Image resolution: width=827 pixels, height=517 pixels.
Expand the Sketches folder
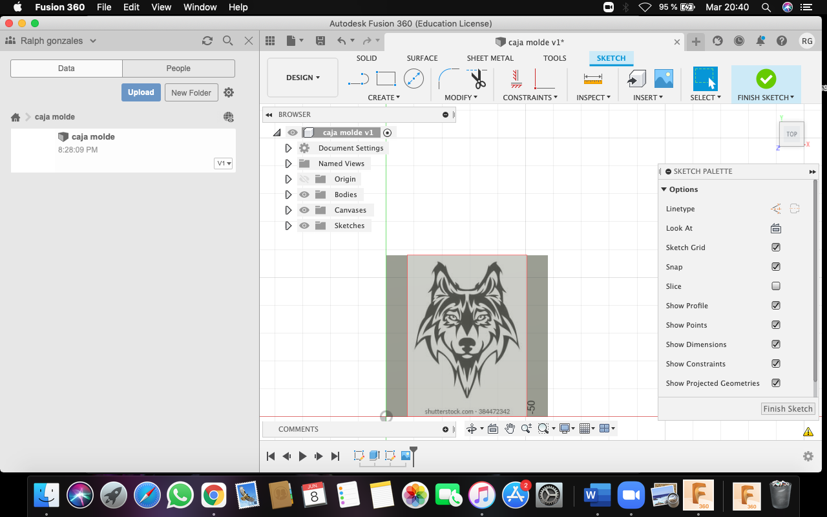[288, 226]
